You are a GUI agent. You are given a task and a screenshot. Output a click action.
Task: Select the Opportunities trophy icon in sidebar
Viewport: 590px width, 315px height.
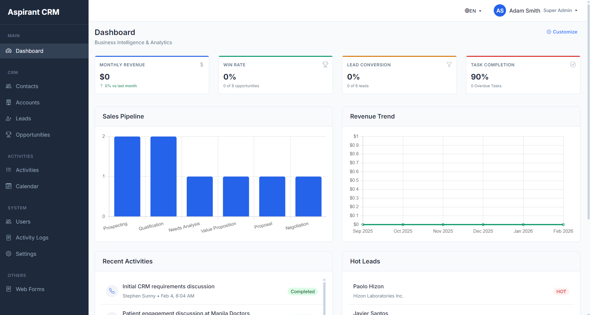8,134
